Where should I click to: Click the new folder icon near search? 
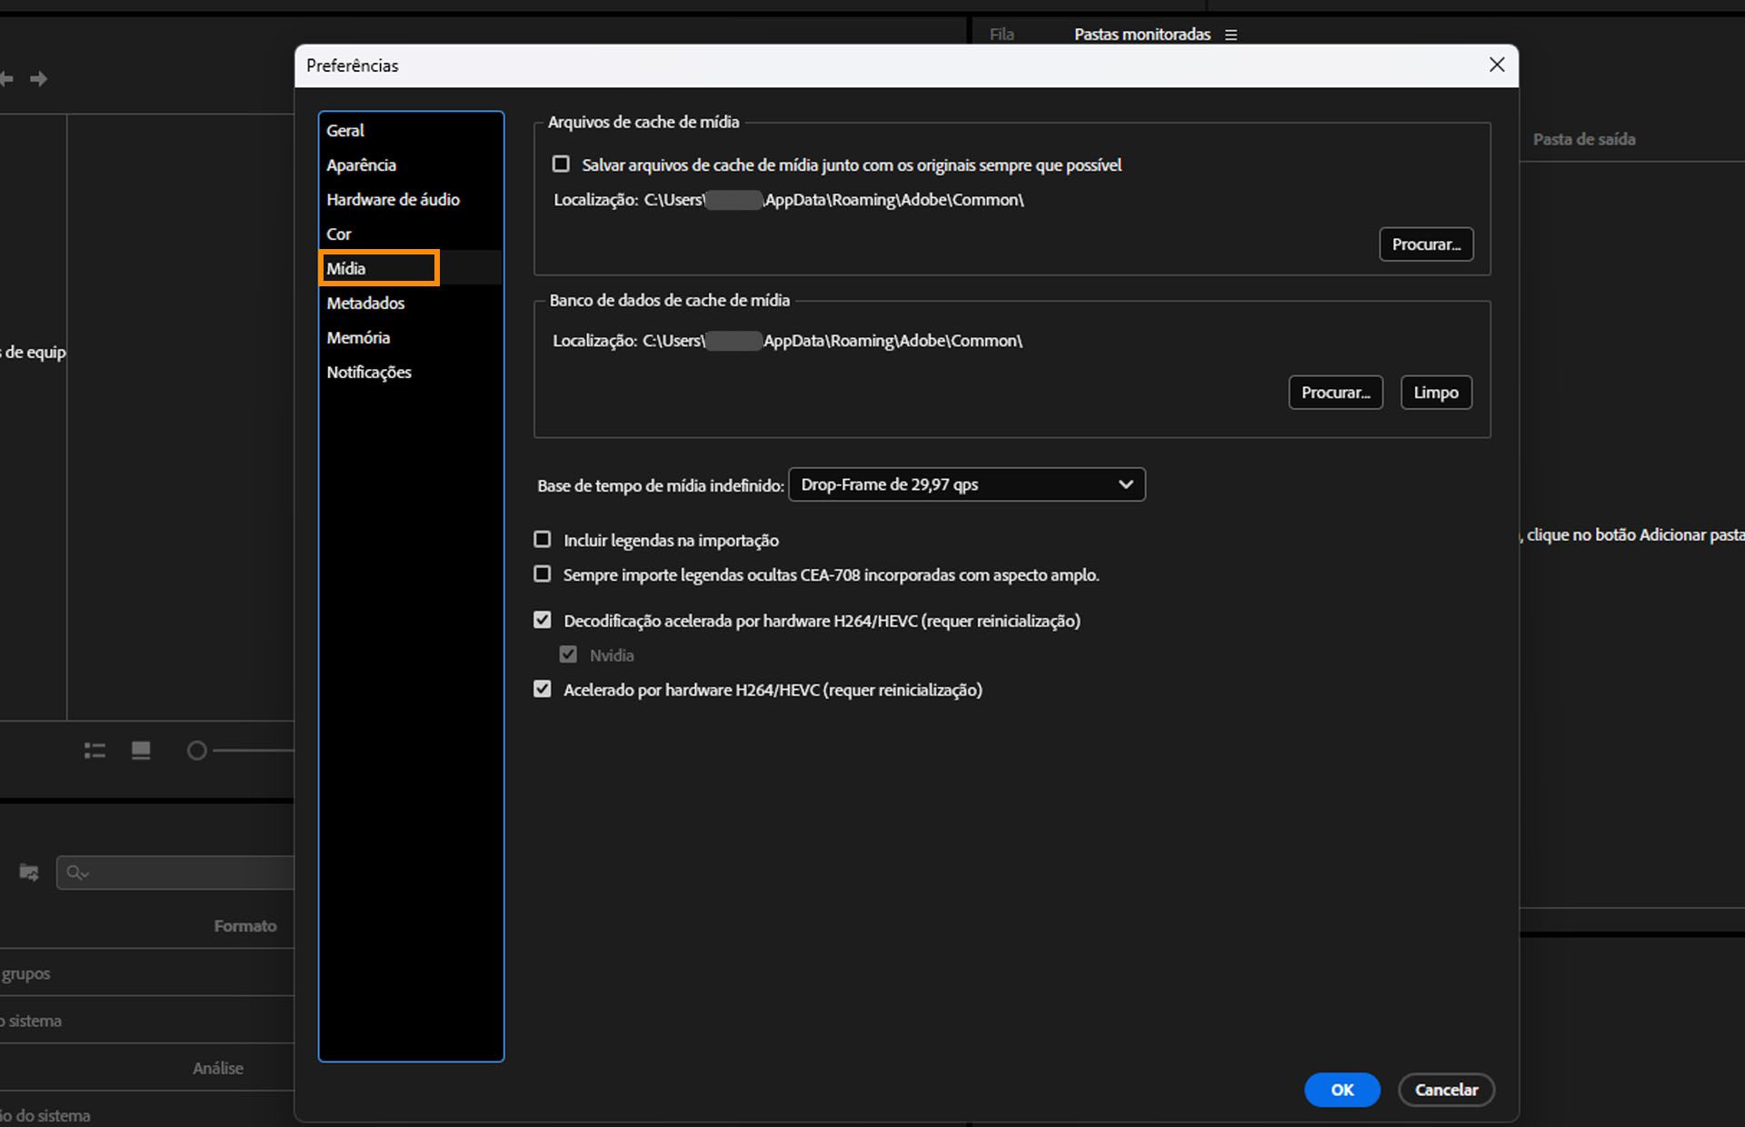(29, 873)
